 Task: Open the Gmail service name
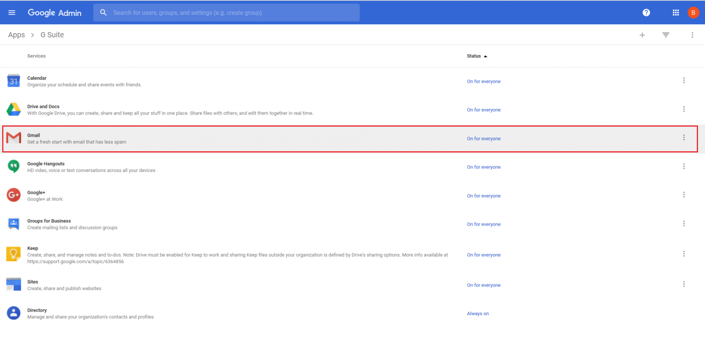(33, 135)
